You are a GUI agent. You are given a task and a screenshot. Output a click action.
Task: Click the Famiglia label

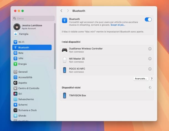click(x=24, y=34)
